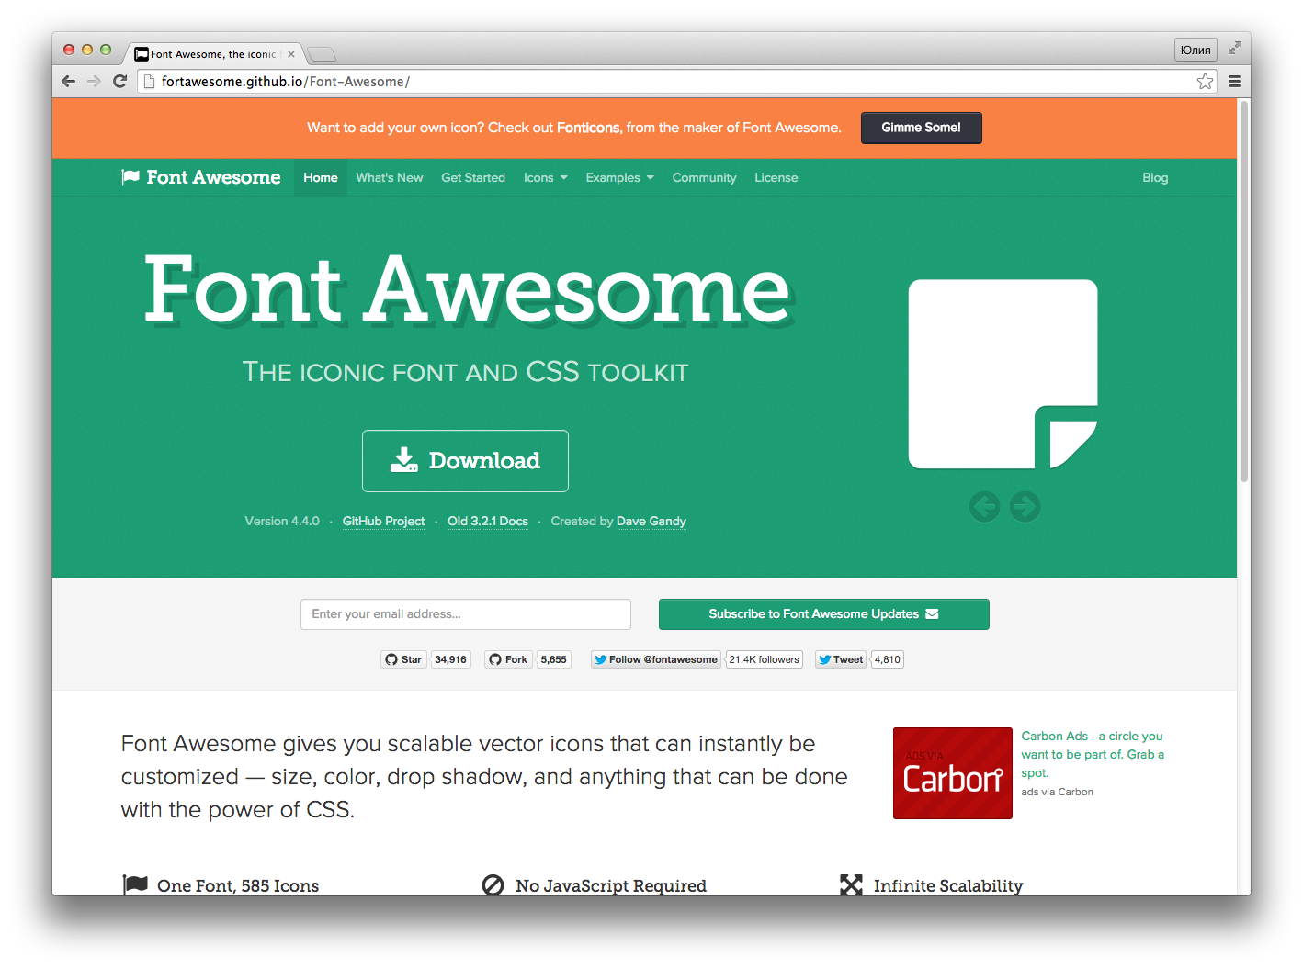1303x968 pixels.
Task: Focus the email address input field
Action: (465, 614)
